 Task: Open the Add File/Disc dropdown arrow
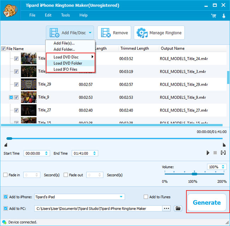(x=90, y=33)
